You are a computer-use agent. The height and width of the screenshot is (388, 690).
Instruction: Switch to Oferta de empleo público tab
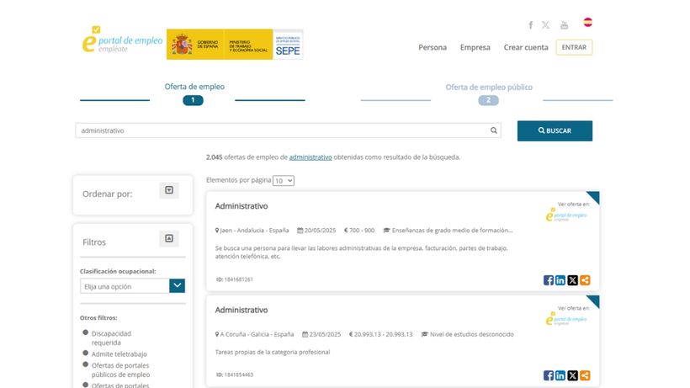point(488,88)
